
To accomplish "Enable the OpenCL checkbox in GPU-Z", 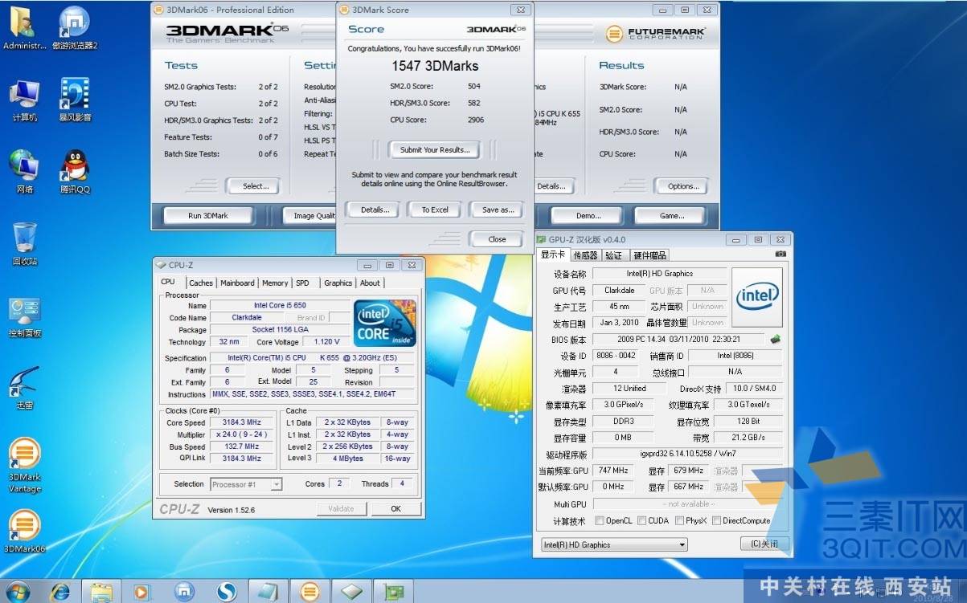I will click(600, 520).
